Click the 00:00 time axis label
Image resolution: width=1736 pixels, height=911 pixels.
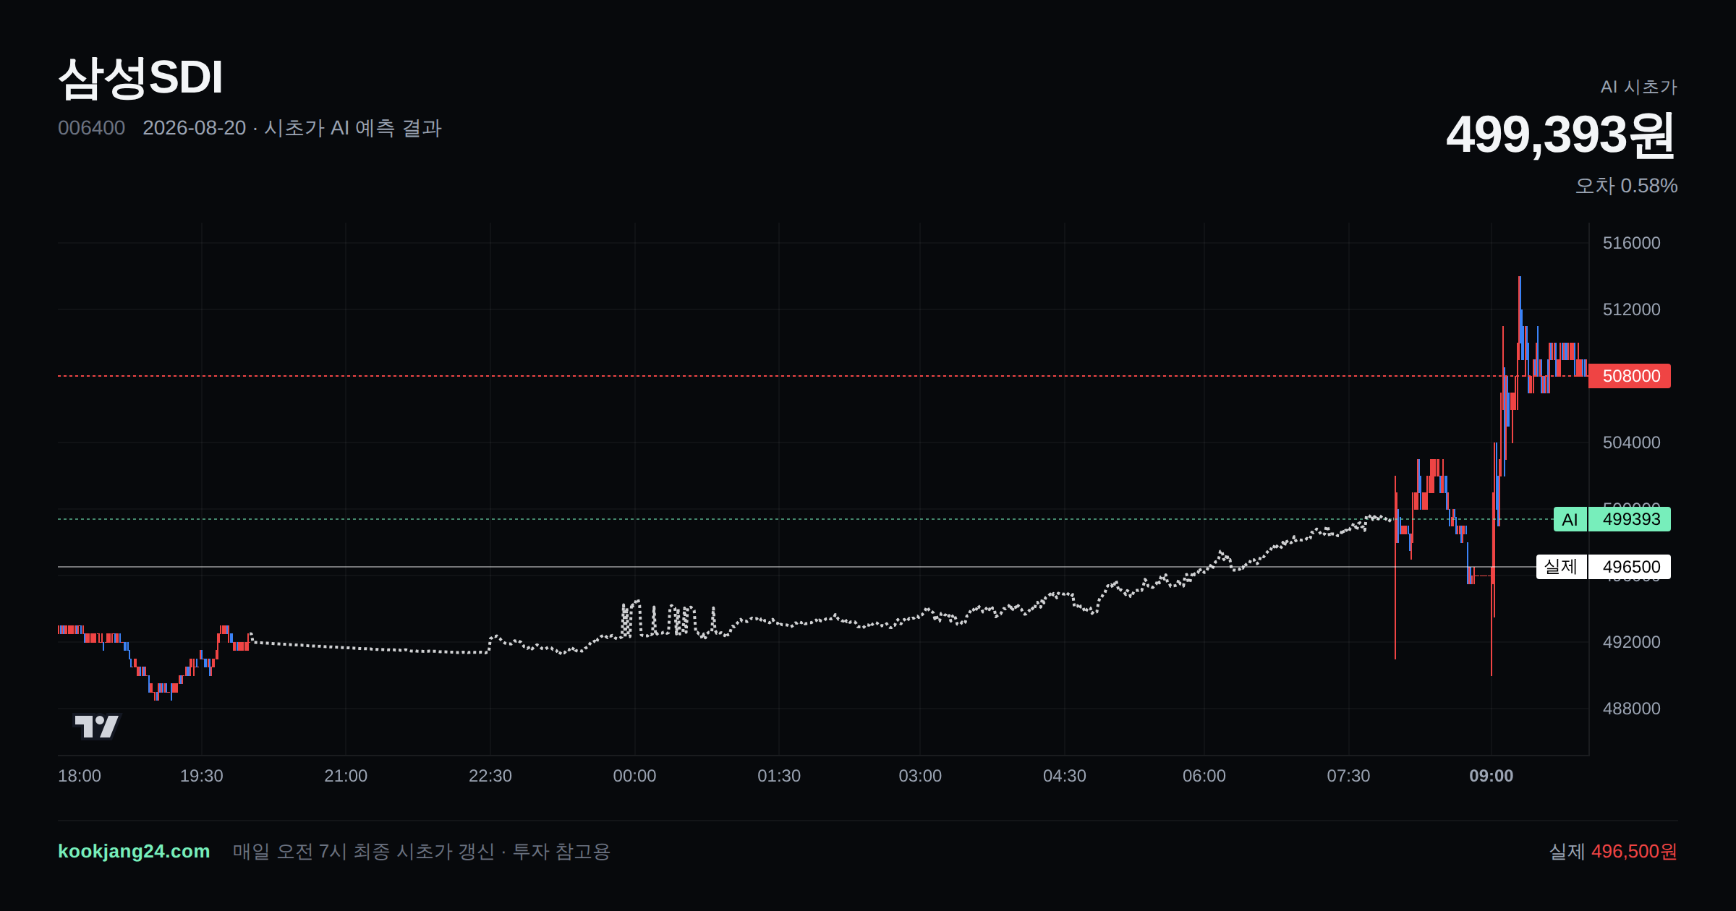(x=634, y=776)
